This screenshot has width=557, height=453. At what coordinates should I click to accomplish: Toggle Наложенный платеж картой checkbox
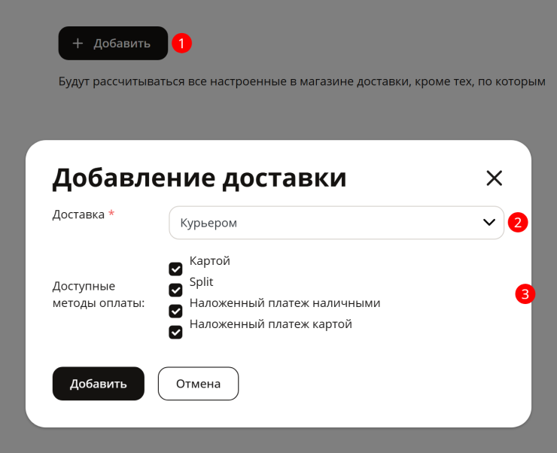click(175, 333)
